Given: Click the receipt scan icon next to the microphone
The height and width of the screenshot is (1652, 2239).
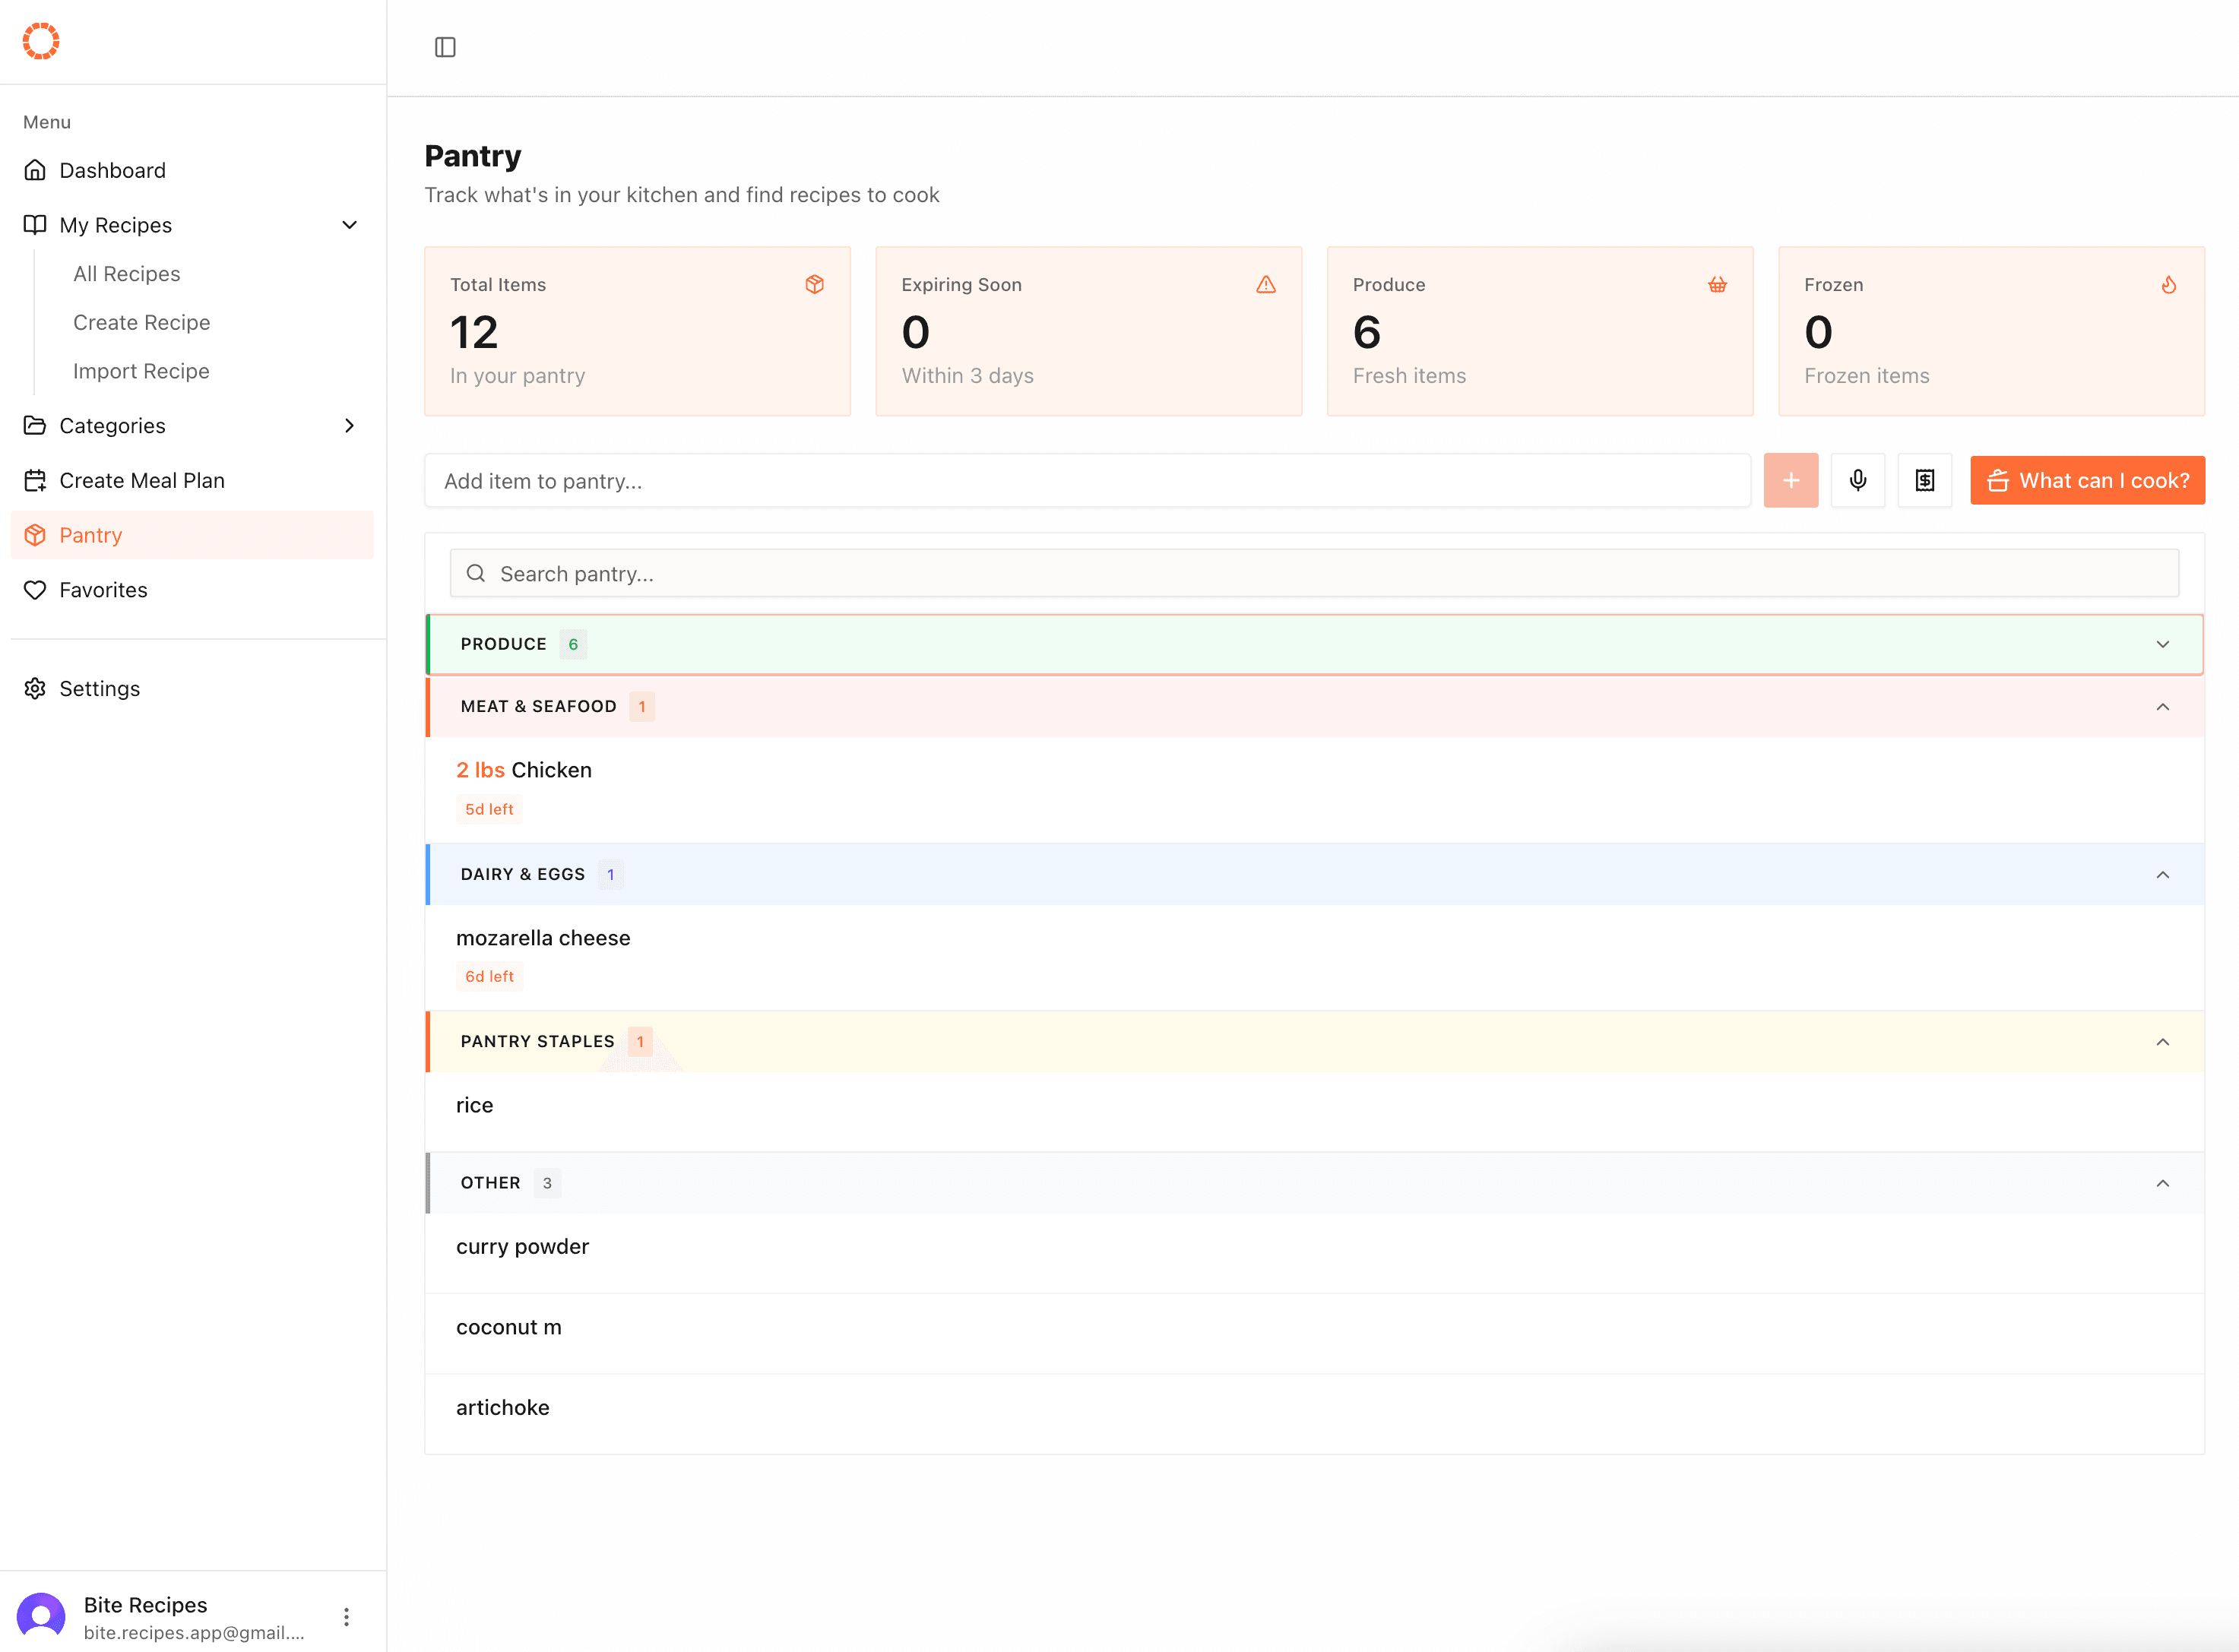Looking at the screenshot, I should pos(1924,480).
